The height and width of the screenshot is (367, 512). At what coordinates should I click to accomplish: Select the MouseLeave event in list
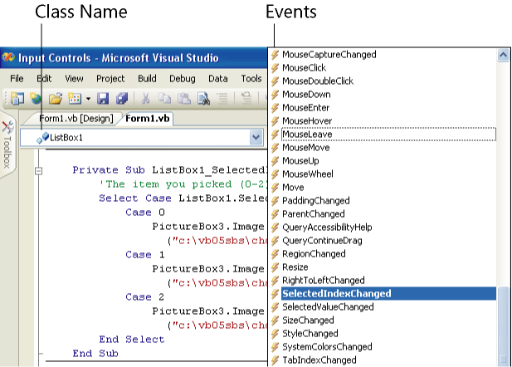point(305,135)
